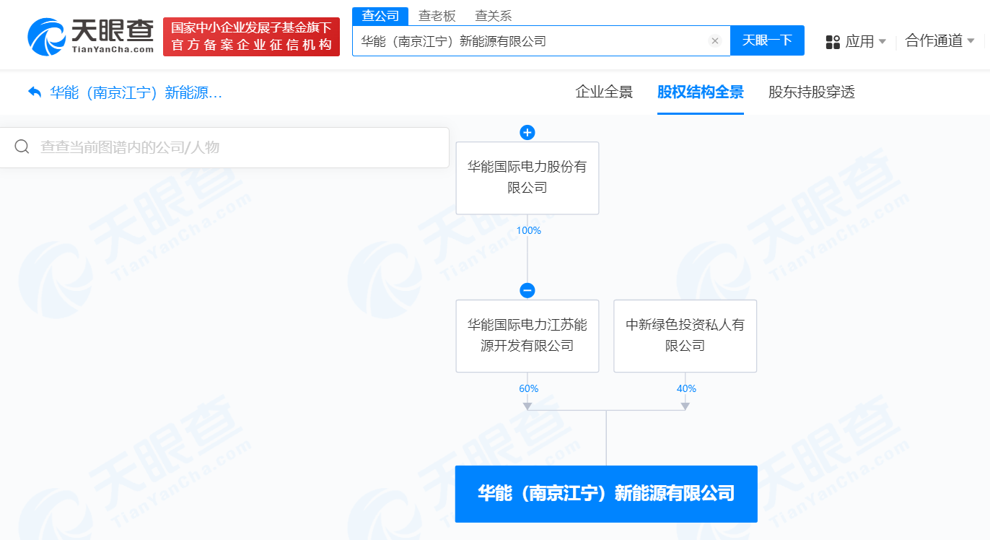Click the 中新绿色投资私人有限公司 node
The height and width of the screenshot is (540, 990).
[x=685, y=336]
